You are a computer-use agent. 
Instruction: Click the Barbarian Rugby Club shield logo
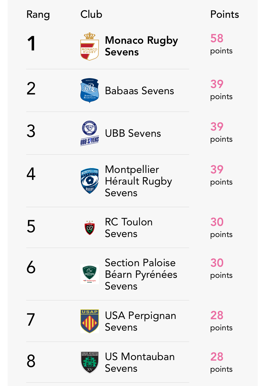[89, 90]
